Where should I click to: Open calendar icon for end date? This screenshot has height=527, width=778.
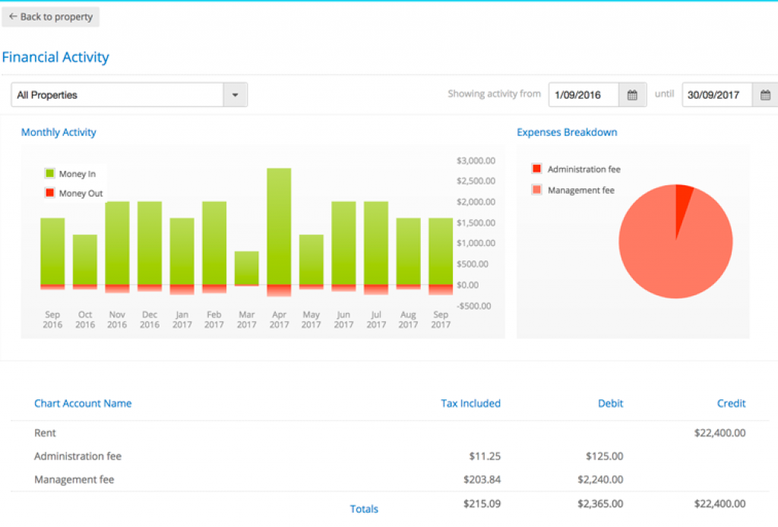tap(765, 95)
